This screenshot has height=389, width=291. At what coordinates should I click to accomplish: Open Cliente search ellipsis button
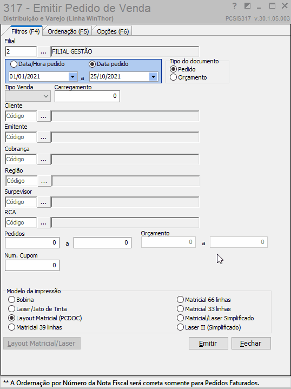click(x=43, y=116)
